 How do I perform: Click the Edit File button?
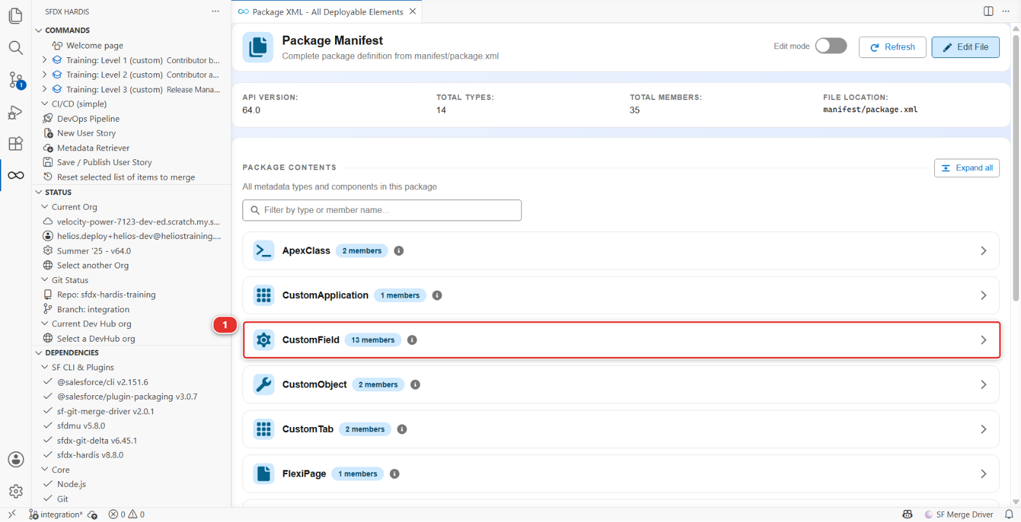[x=965, y=47]
